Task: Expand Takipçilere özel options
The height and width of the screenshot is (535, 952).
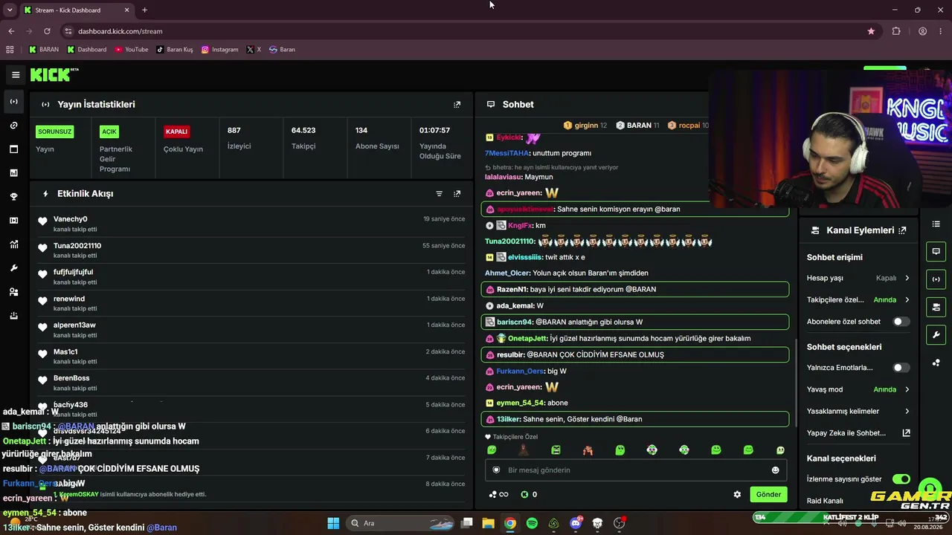Action: click(907, 300)
